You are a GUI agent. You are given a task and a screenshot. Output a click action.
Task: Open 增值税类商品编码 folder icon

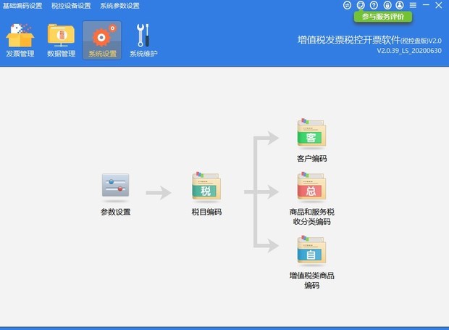tap(311, 249)
